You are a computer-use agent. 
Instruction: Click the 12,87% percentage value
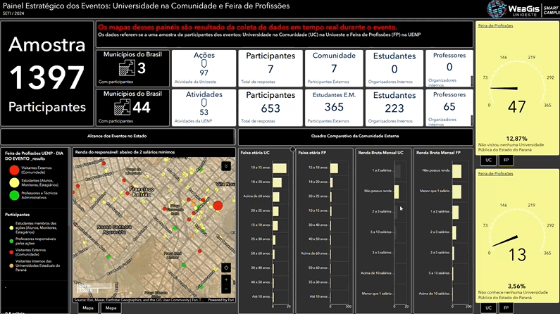[516, 139]
